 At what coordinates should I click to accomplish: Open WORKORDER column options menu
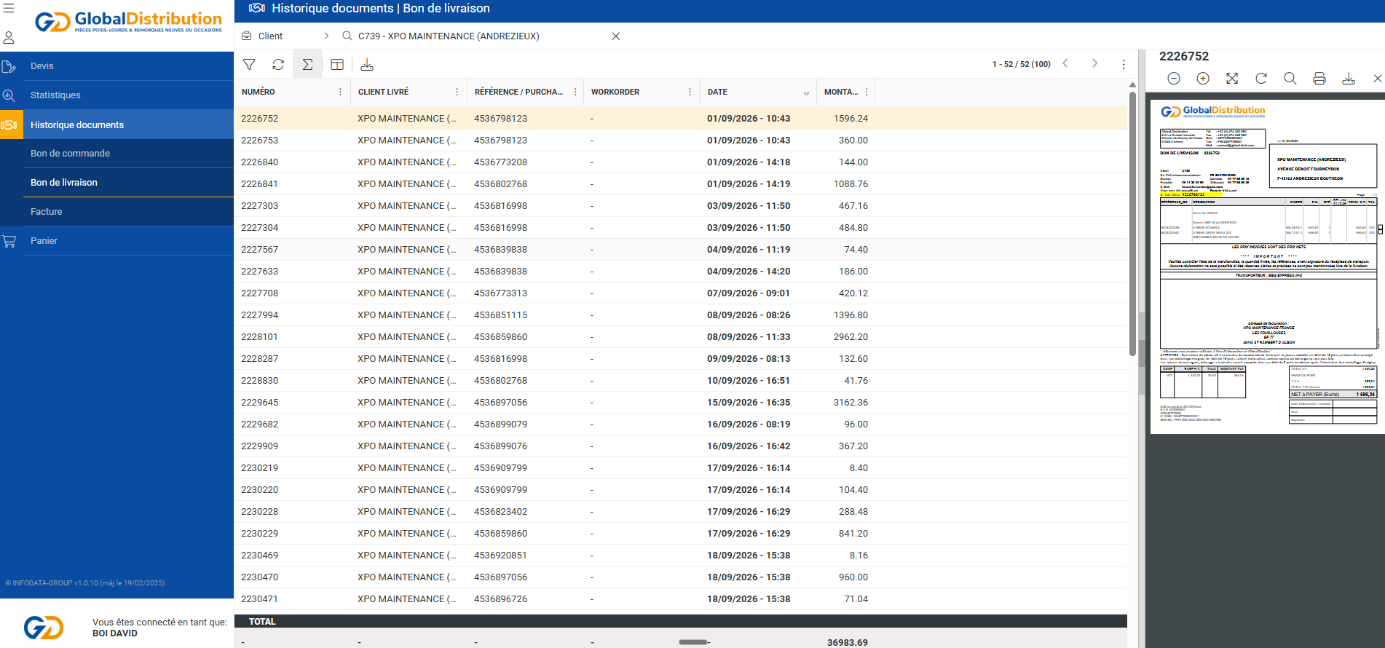(690, 92)
